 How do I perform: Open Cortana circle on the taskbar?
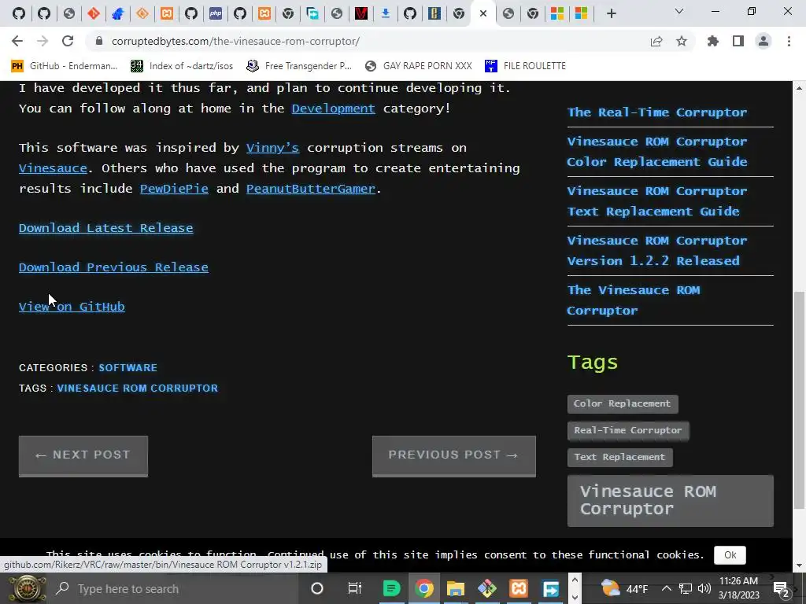[x=317, y=588]
